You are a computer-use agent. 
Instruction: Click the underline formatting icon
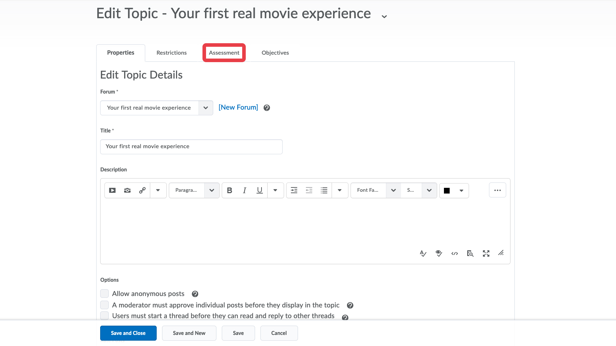point(260,190)
